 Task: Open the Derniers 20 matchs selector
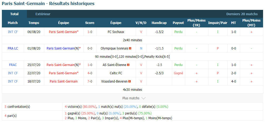click(x=242, y=14)
